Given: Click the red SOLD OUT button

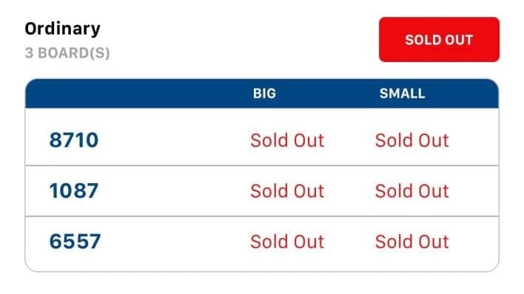Looking at the screenshot, I should coord(439,40).
